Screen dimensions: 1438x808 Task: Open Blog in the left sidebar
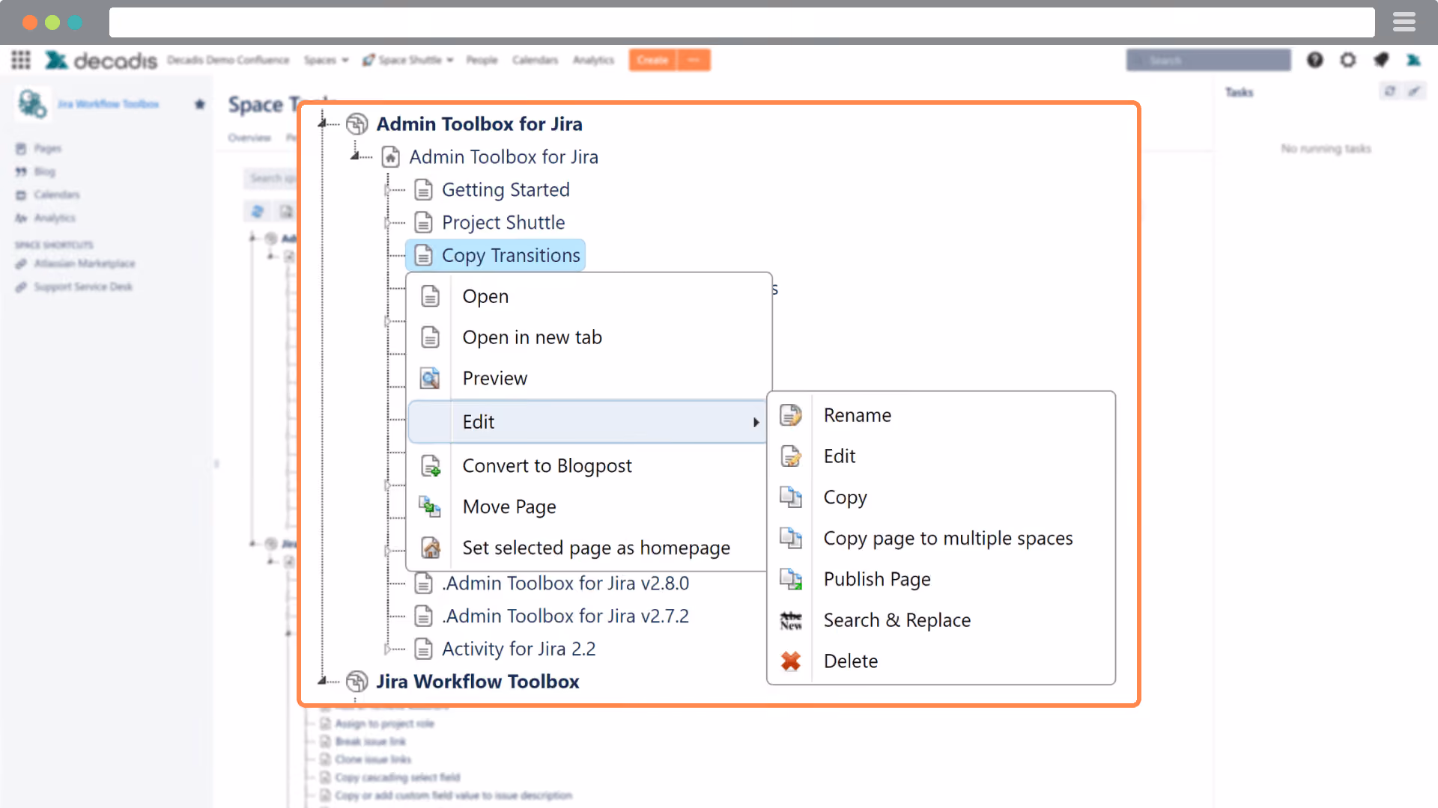pyautogui.click(x=44, y=171)
